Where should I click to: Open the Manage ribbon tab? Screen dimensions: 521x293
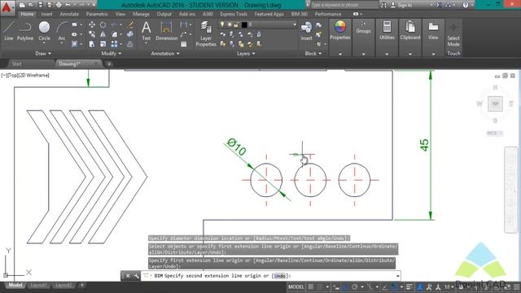click(141, 15)
